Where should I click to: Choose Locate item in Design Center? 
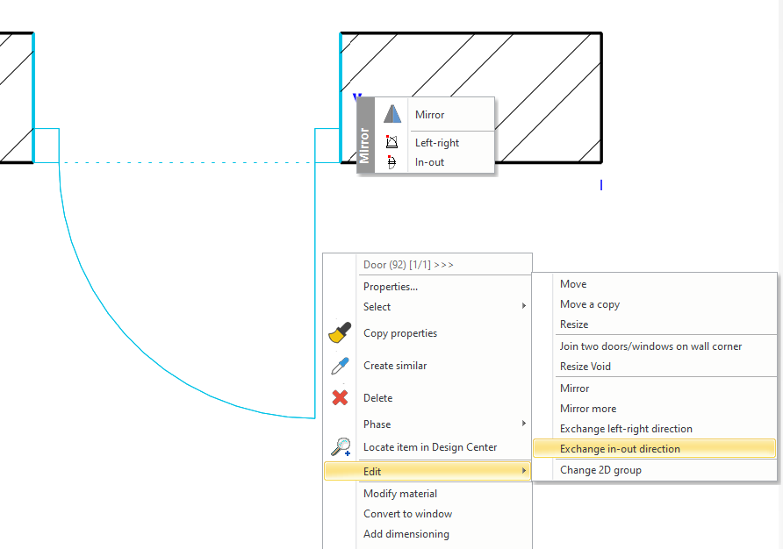click(427, 447)
